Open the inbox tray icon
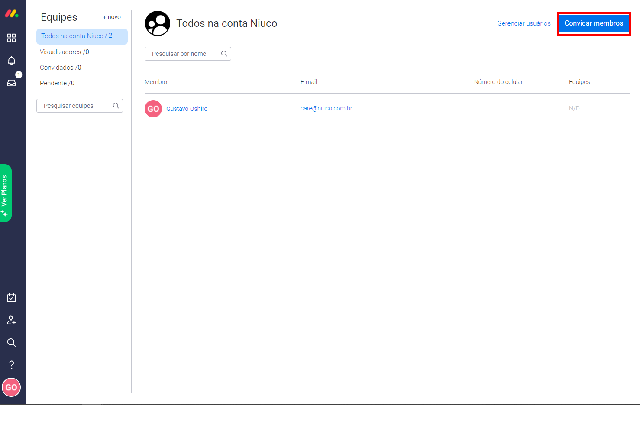Viewport: 640px width, 428px height. coord(12,83)
